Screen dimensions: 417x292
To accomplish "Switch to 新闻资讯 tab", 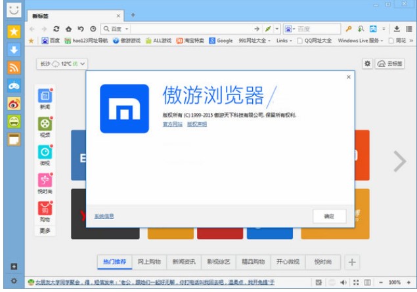I will [184, 262].
